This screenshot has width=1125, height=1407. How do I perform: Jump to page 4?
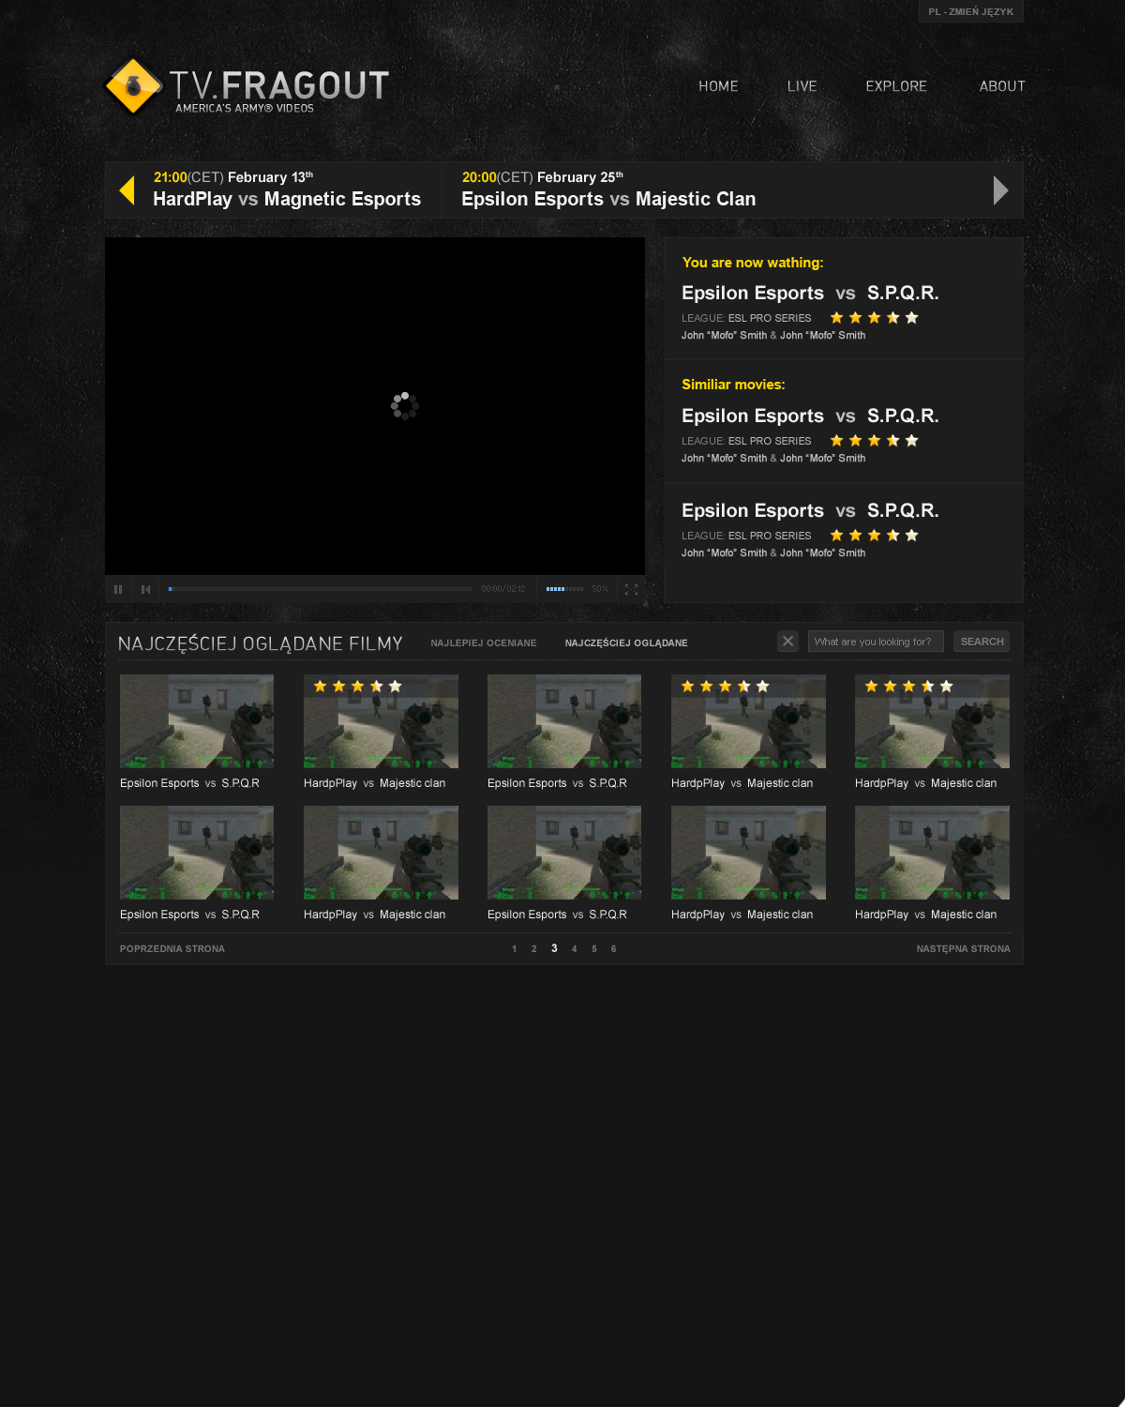pyautogui.click(x=574, y=949)
